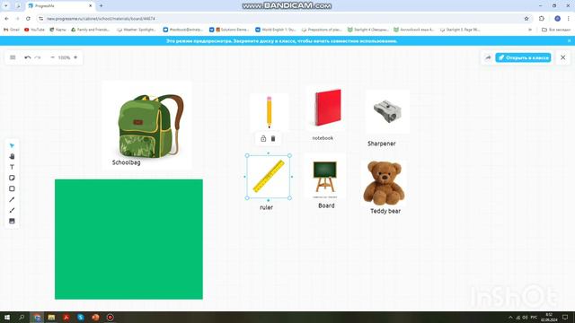
Task: Click the top-left resize handle of the ruler selection
Action: pos(247,155)
